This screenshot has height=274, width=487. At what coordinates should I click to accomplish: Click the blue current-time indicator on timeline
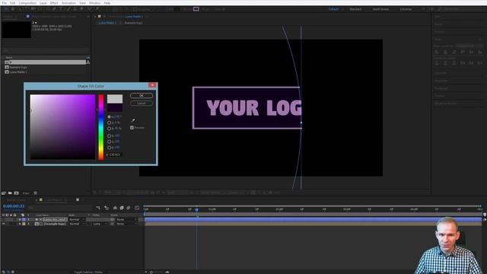click(x=196, y=210)
